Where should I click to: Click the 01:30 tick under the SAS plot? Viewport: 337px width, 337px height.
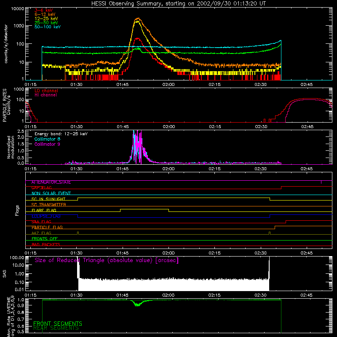77,295
